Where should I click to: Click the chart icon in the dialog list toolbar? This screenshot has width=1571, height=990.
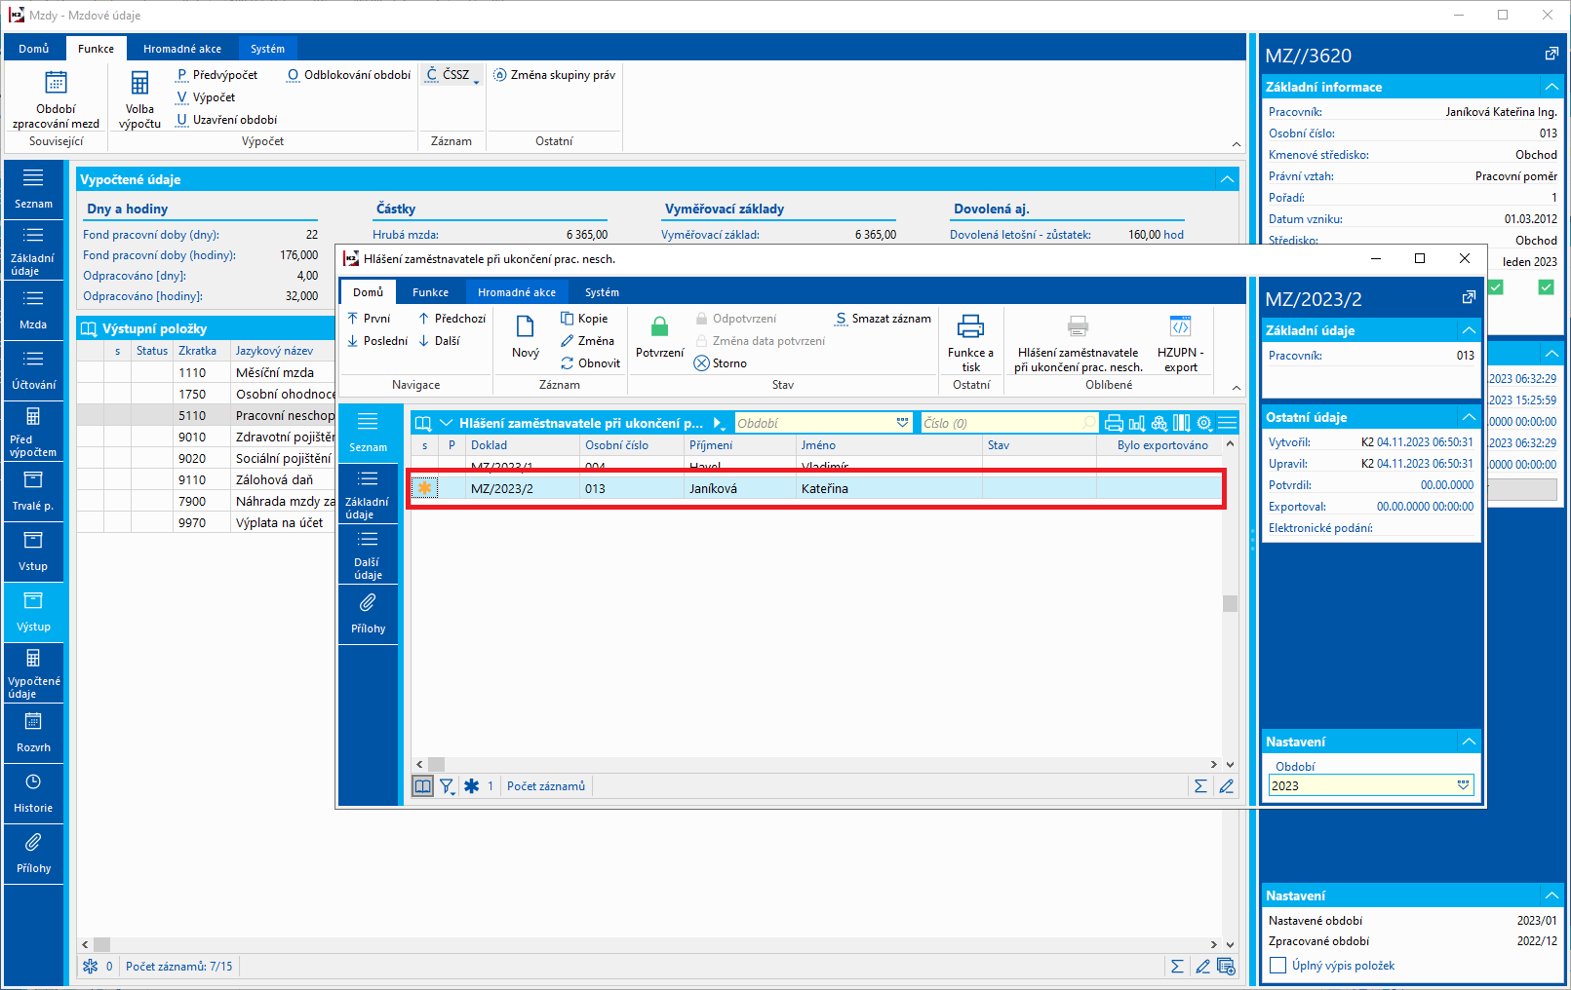1136,423
